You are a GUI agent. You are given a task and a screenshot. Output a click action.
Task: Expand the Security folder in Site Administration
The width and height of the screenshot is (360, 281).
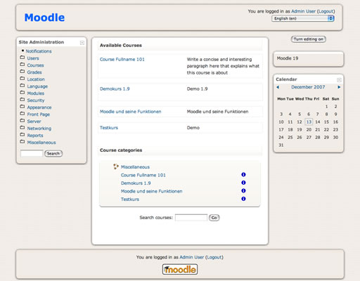22,100
